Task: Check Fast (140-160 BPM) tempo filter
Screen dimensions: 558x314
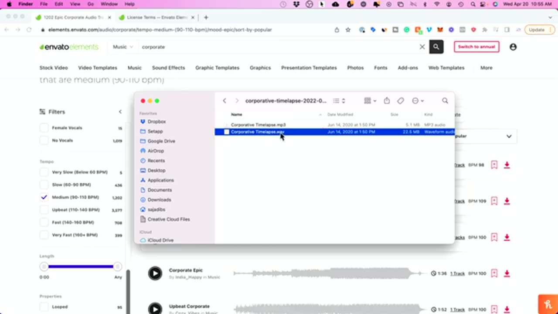Action: (44, 222)
